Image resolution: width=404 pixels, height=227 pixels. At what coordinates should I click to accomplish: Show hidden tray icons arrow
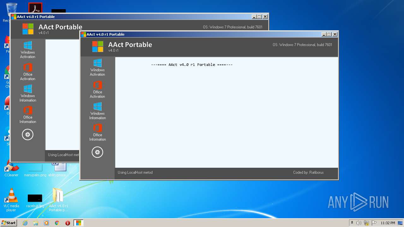click(x=352, y=223)
